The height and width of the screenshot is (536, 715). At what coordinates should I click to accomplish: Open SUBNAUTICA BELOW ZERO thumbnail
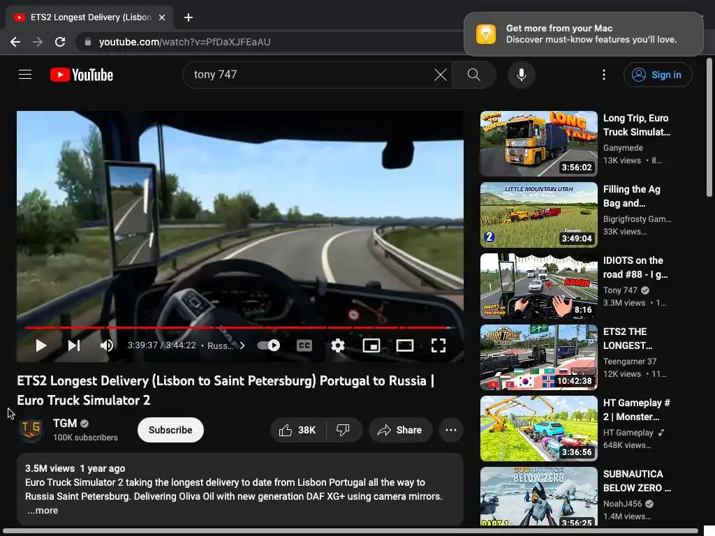538,496
